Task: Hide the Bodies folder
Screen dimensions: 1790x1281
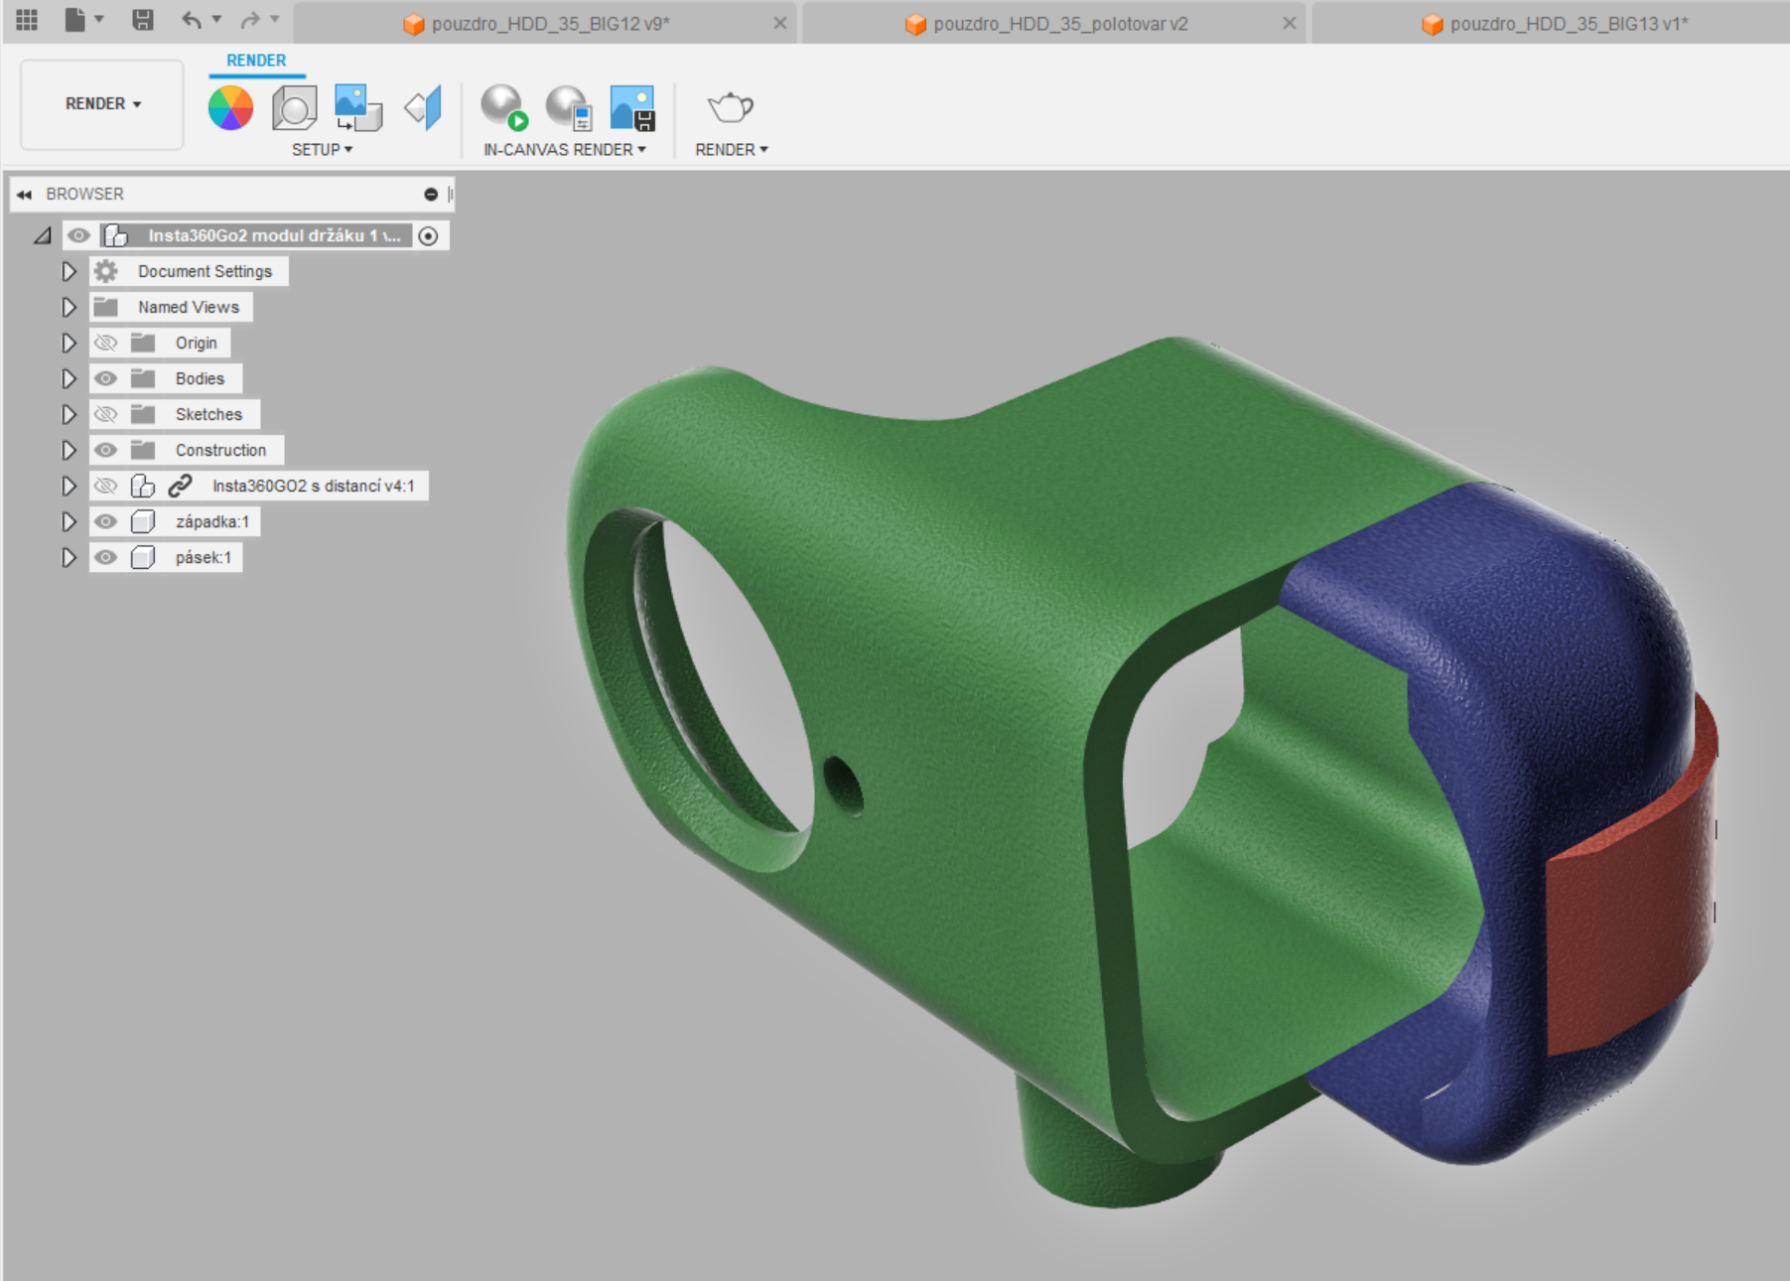Action: tap(105, 378)
